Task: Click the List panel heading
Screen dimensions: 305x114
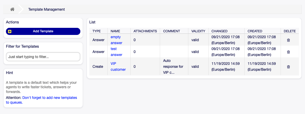Action: (93, 22)
